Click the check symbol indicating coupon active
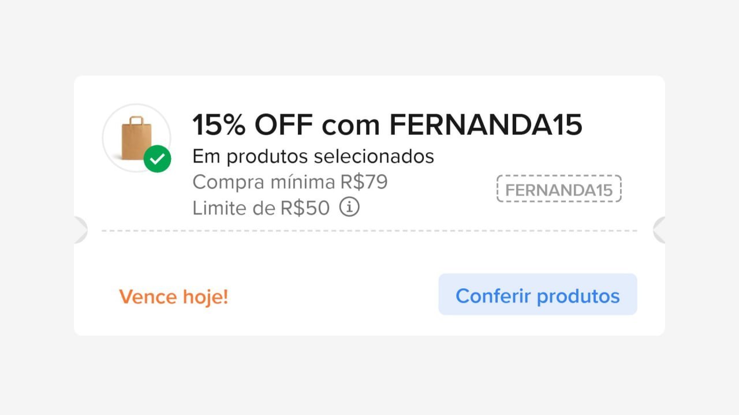 (x=156, y=156)
